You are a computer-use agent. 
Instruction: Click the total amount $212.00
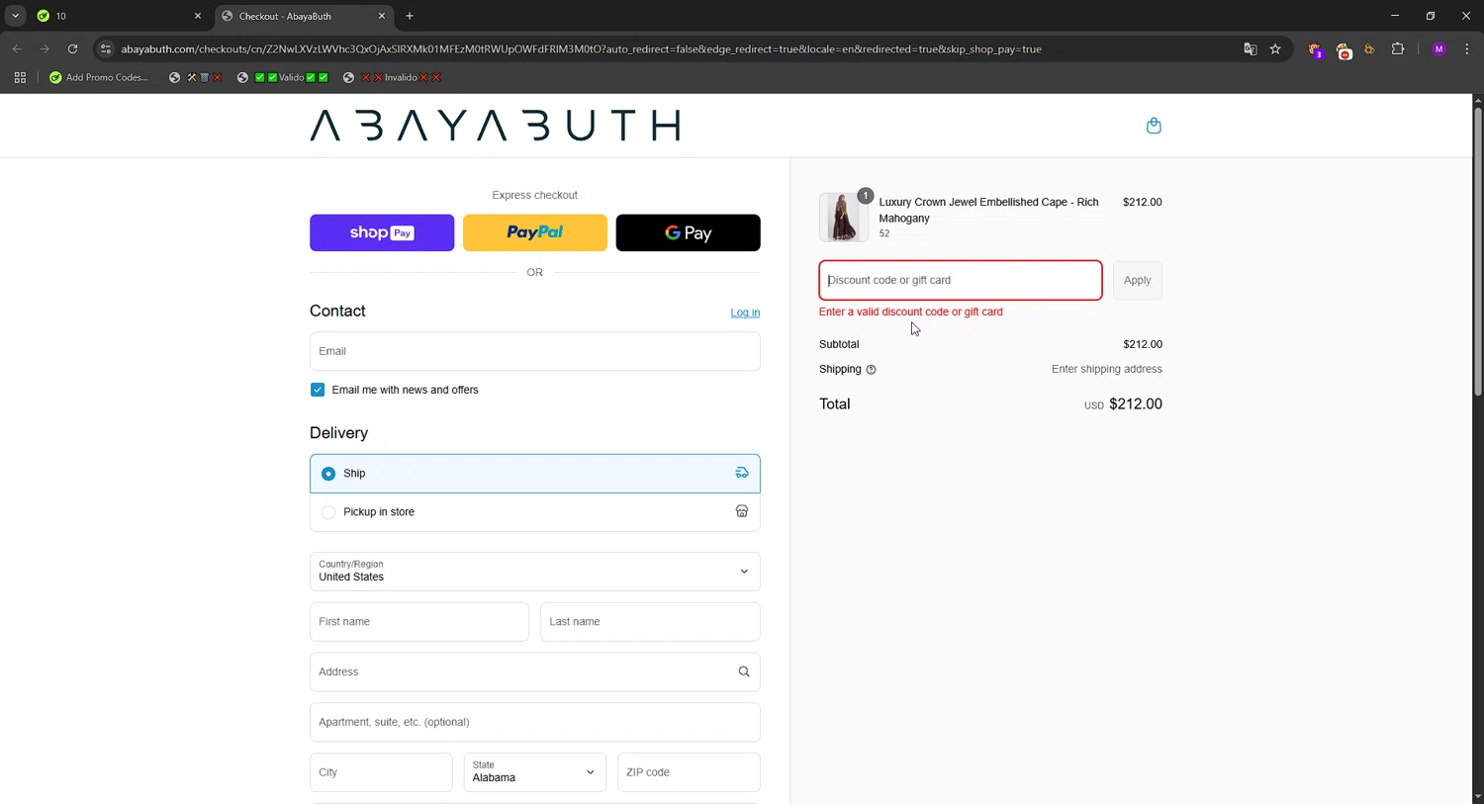[x=1136, y=403]
